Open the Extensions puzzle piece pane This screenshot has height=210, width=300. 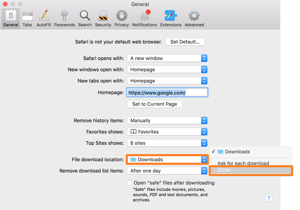click(171, 18)
